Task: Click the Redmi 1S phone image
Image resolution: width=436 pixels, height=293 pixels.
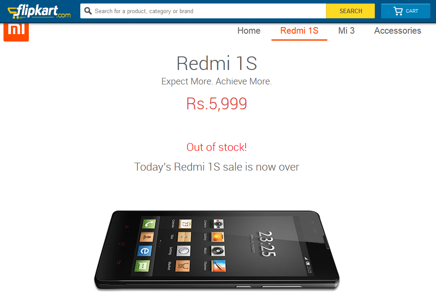Action: click(x=216, y=250)
